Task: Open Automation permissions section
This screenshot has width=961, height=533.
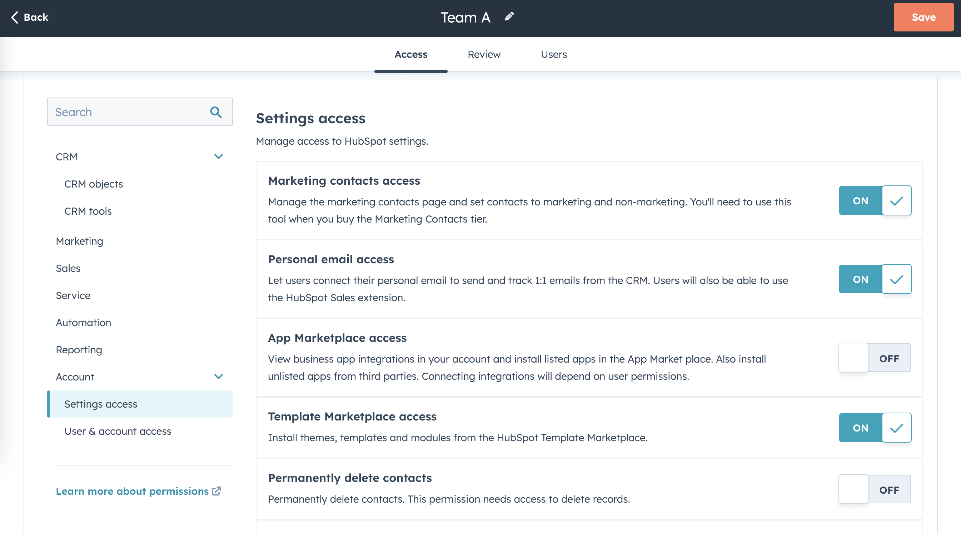Action: [84, 323]
